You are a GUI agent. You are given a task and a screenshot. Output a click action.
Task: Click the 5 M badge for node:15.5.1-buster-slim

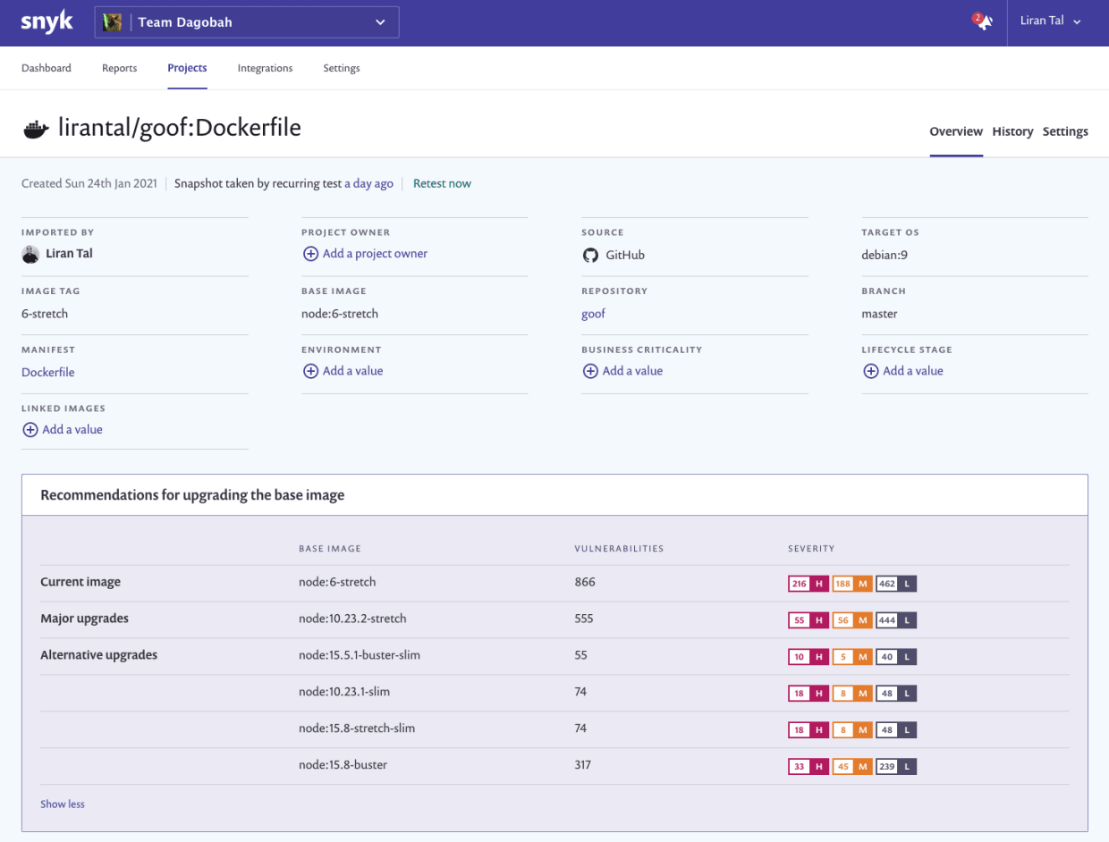point(851,657)
